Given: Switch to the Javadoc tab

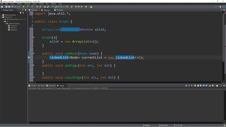Looking at the screenshot, I should click(42, 86).
